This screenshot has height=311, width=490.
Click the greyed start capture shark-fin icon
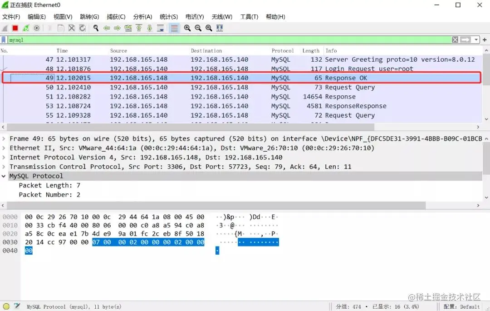pyautogui.click(x=5, y=28)
